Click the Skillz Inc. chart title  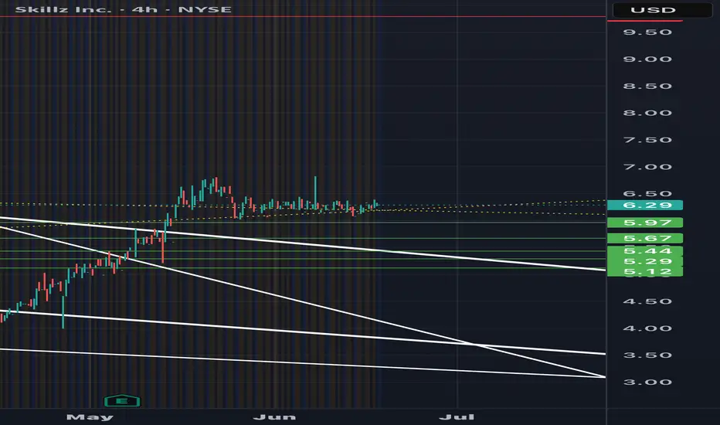click(x=123, y=9)
